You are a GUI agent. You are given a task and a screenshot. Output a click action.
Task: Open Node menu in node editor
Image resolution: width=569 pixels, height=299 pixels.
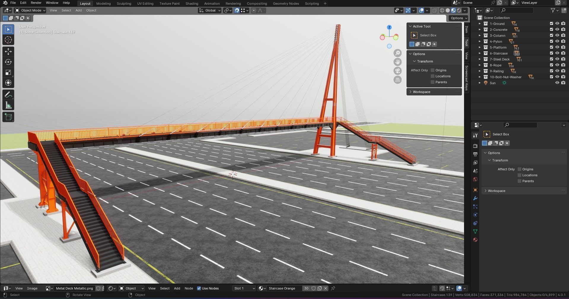point(189,288)
